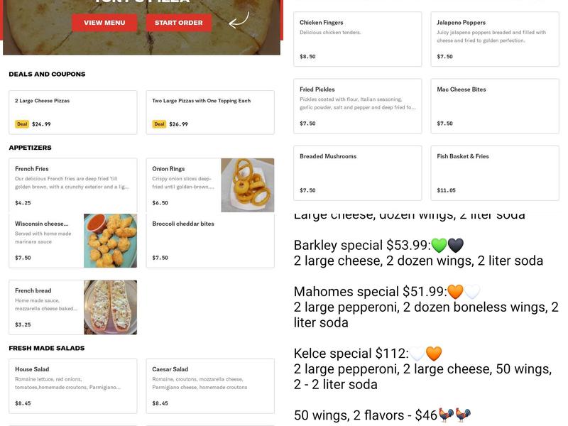Click the green heart emoji after Barkley special
The image size is (568, 426).
click(439, 246)
